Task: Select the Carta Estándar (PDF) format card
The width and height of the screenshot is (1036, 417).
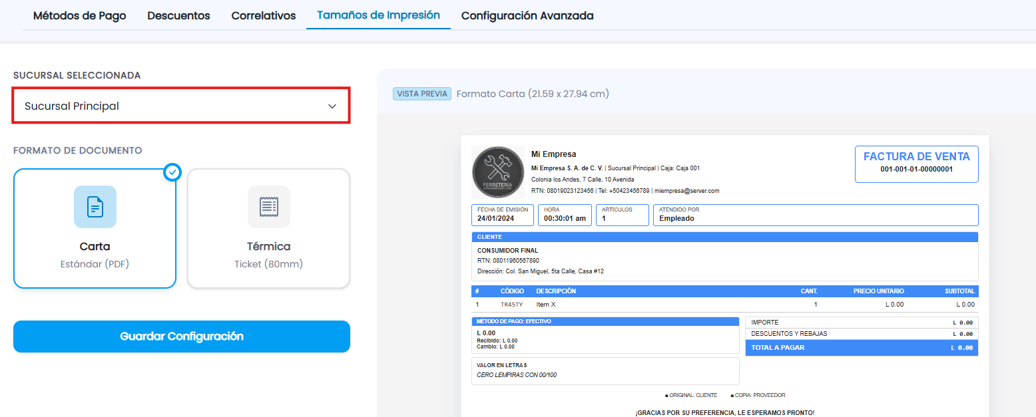Action: point(95,228)
